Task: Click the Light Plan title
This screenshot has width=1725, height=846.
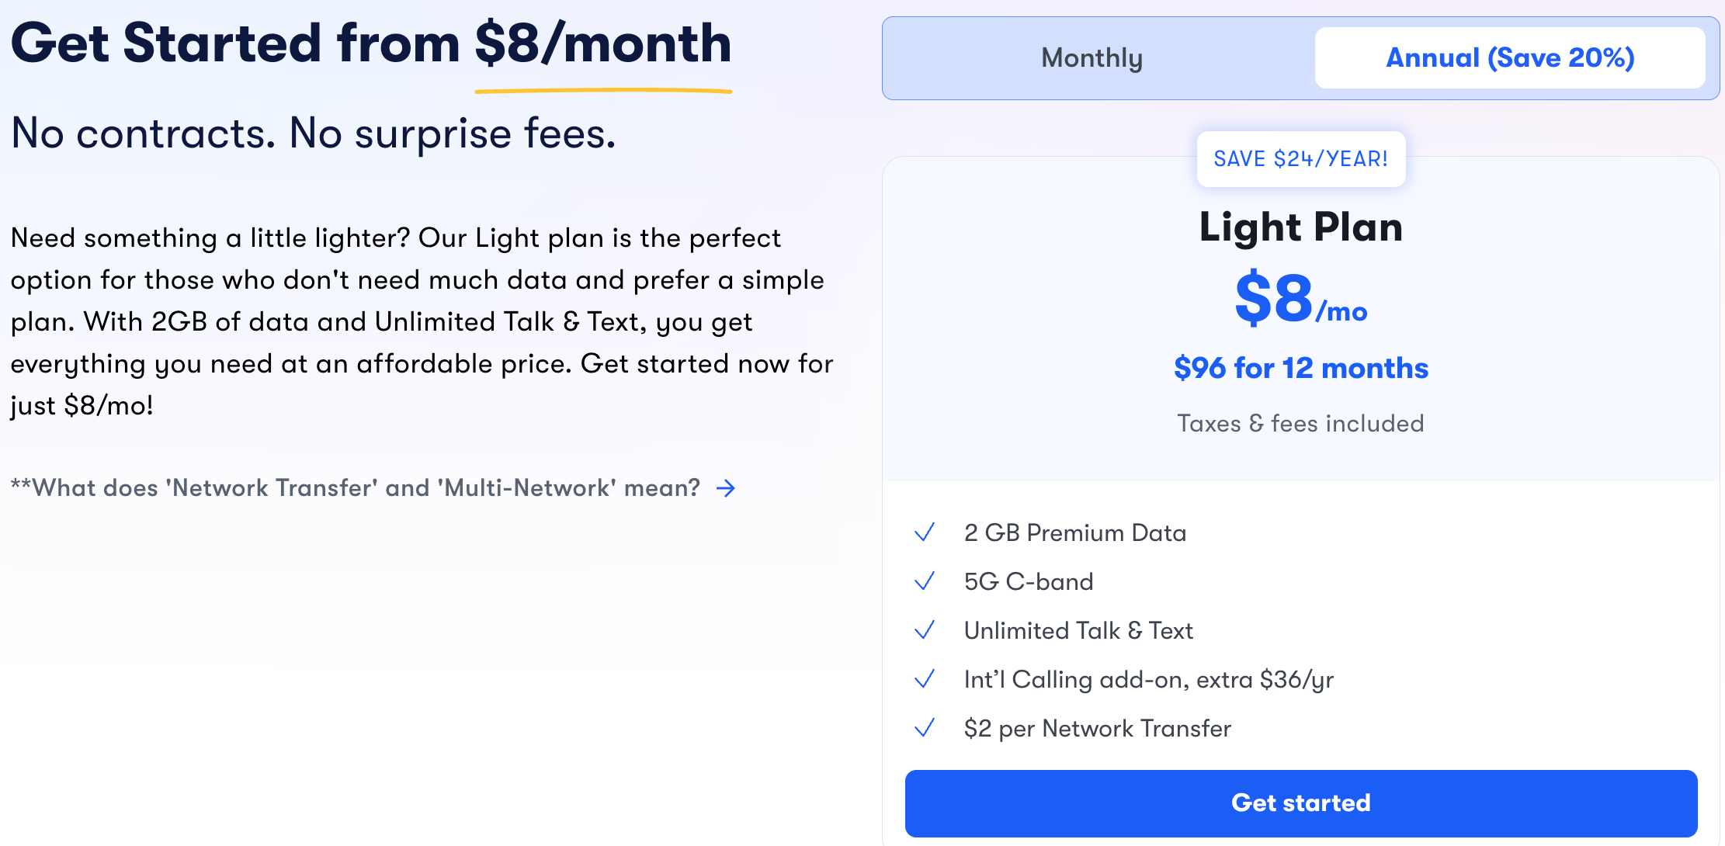Action: 1300,227
